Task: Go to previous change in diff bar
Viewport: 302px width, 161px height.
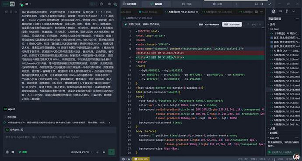Action: coord(248,25)
